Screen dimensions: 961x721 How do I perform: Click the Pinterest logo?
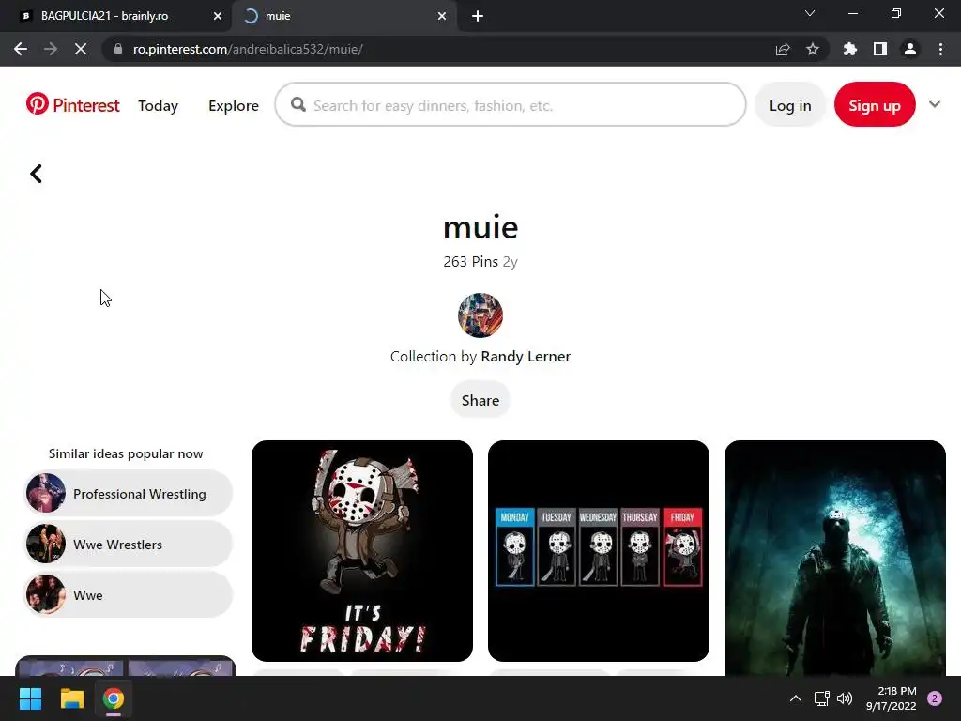click(72, 105)
